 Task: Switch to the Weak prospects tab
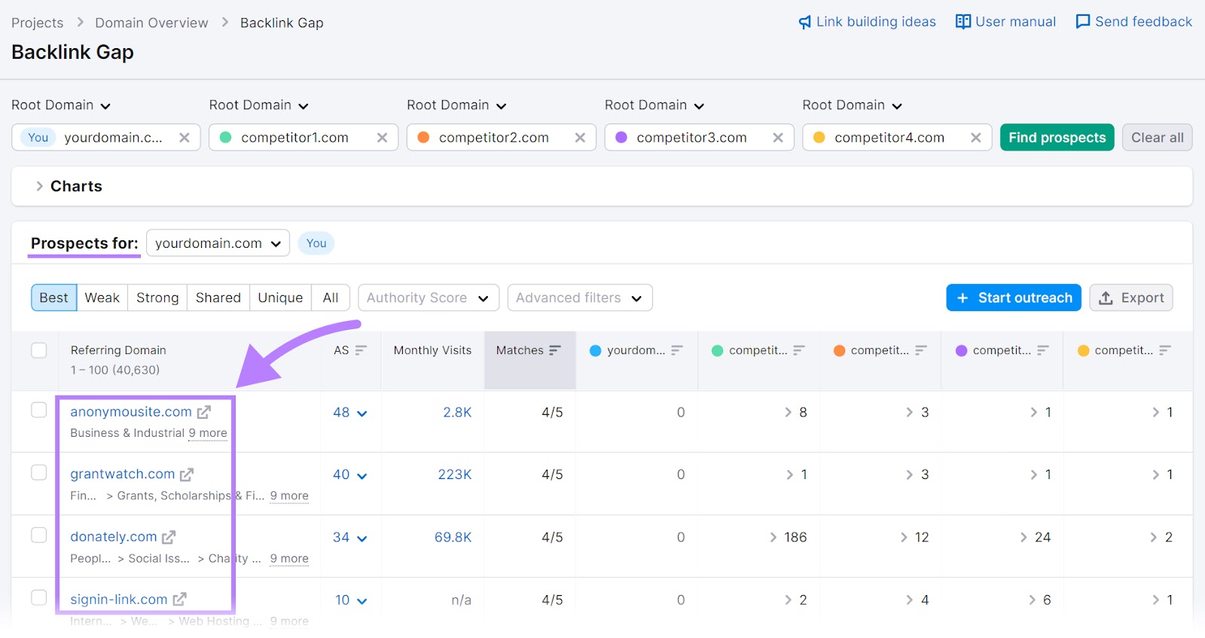point(102,298)
